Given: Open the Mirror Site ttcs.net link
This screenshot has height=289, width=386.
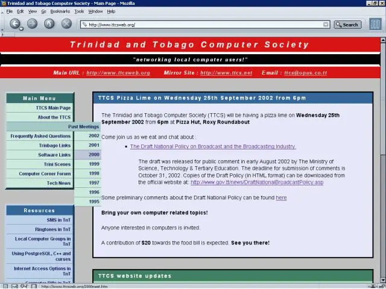Looking at the screenshot, I should (226, 73).
